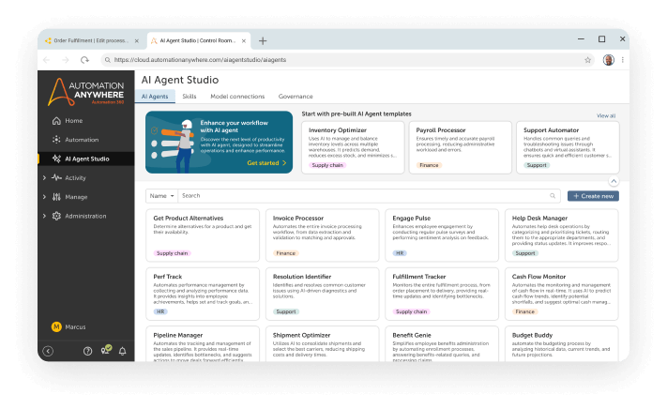Open the Resolution Identifier agent
The height and width of the screenshot is (409, 667).
(322, 294)
